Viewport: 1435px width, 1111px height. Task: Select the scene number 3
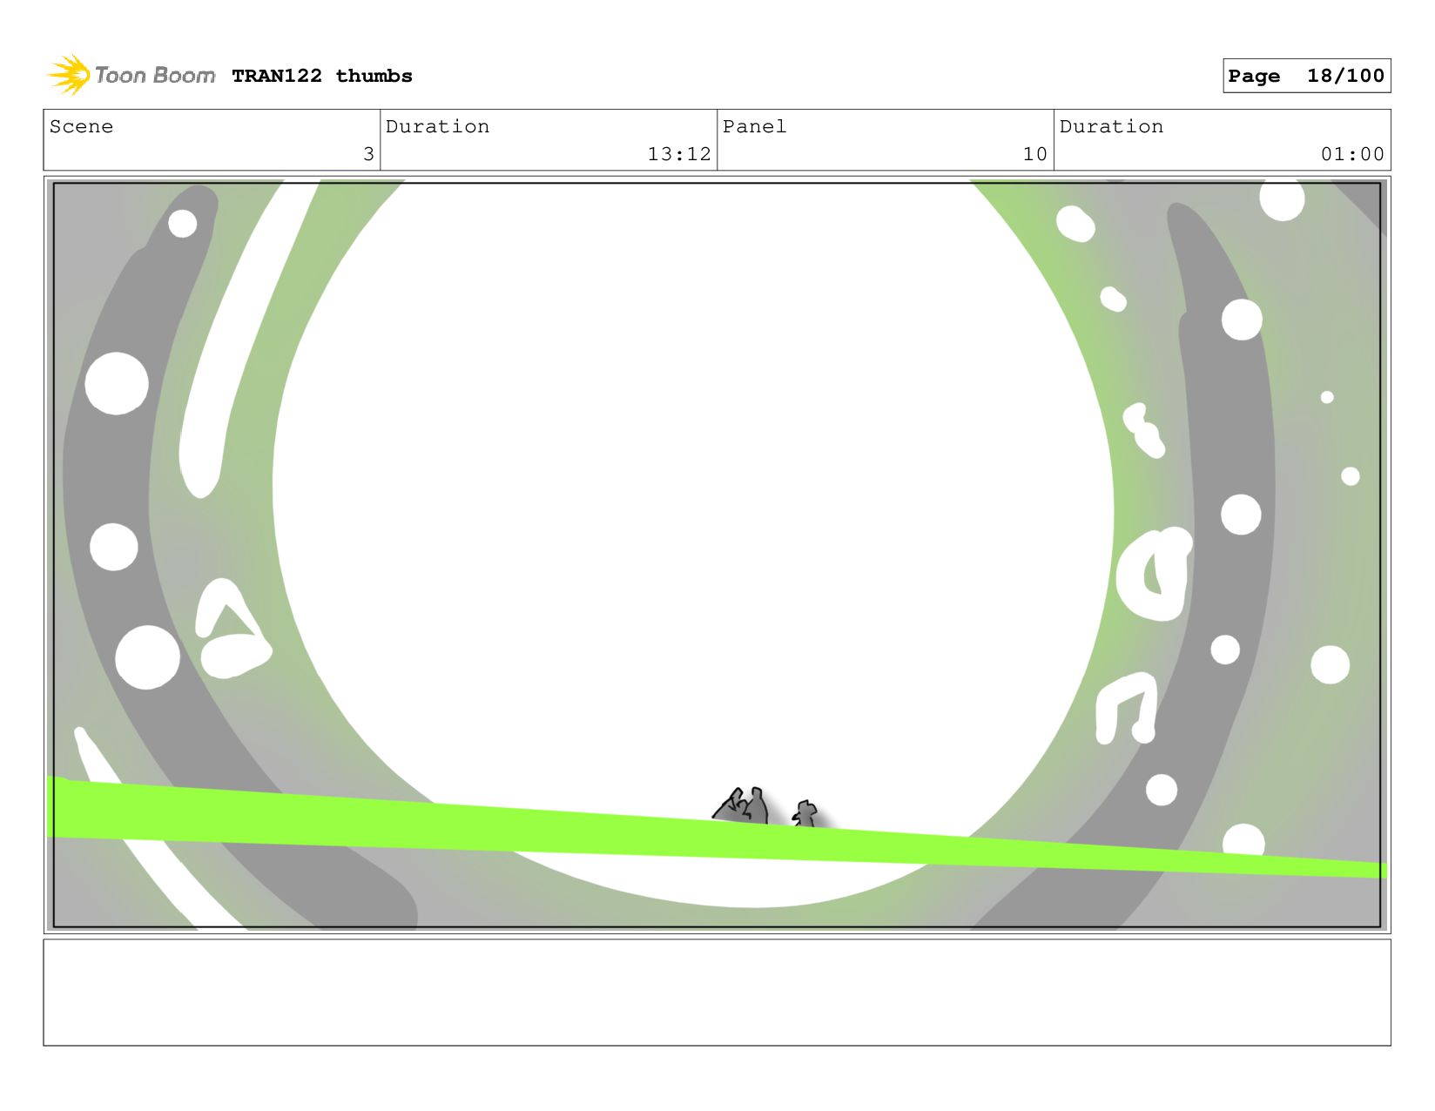pos(368,154)
